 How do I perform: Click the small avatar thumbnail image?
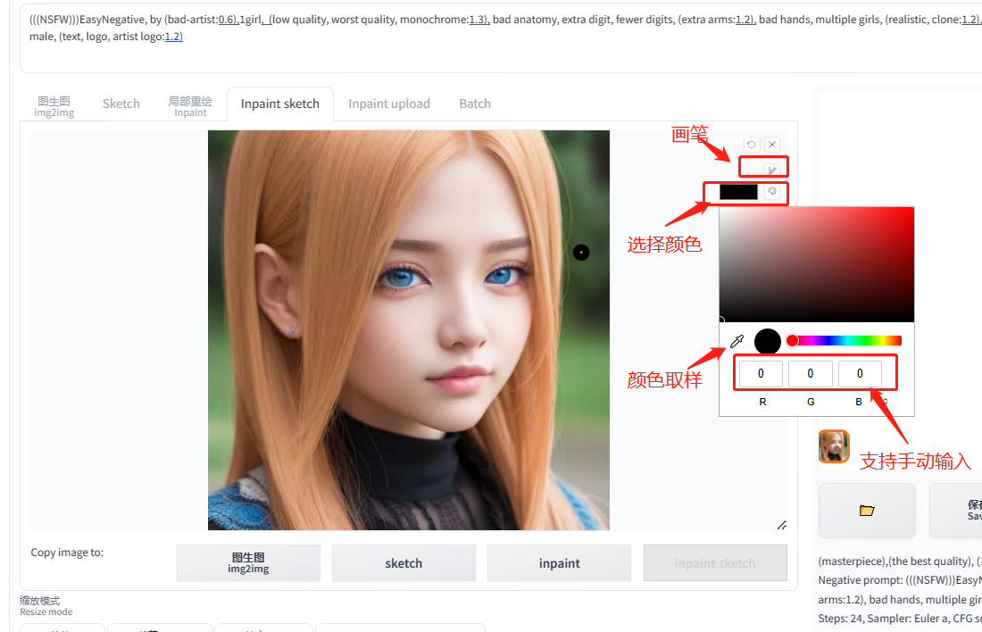click(834, 445)
